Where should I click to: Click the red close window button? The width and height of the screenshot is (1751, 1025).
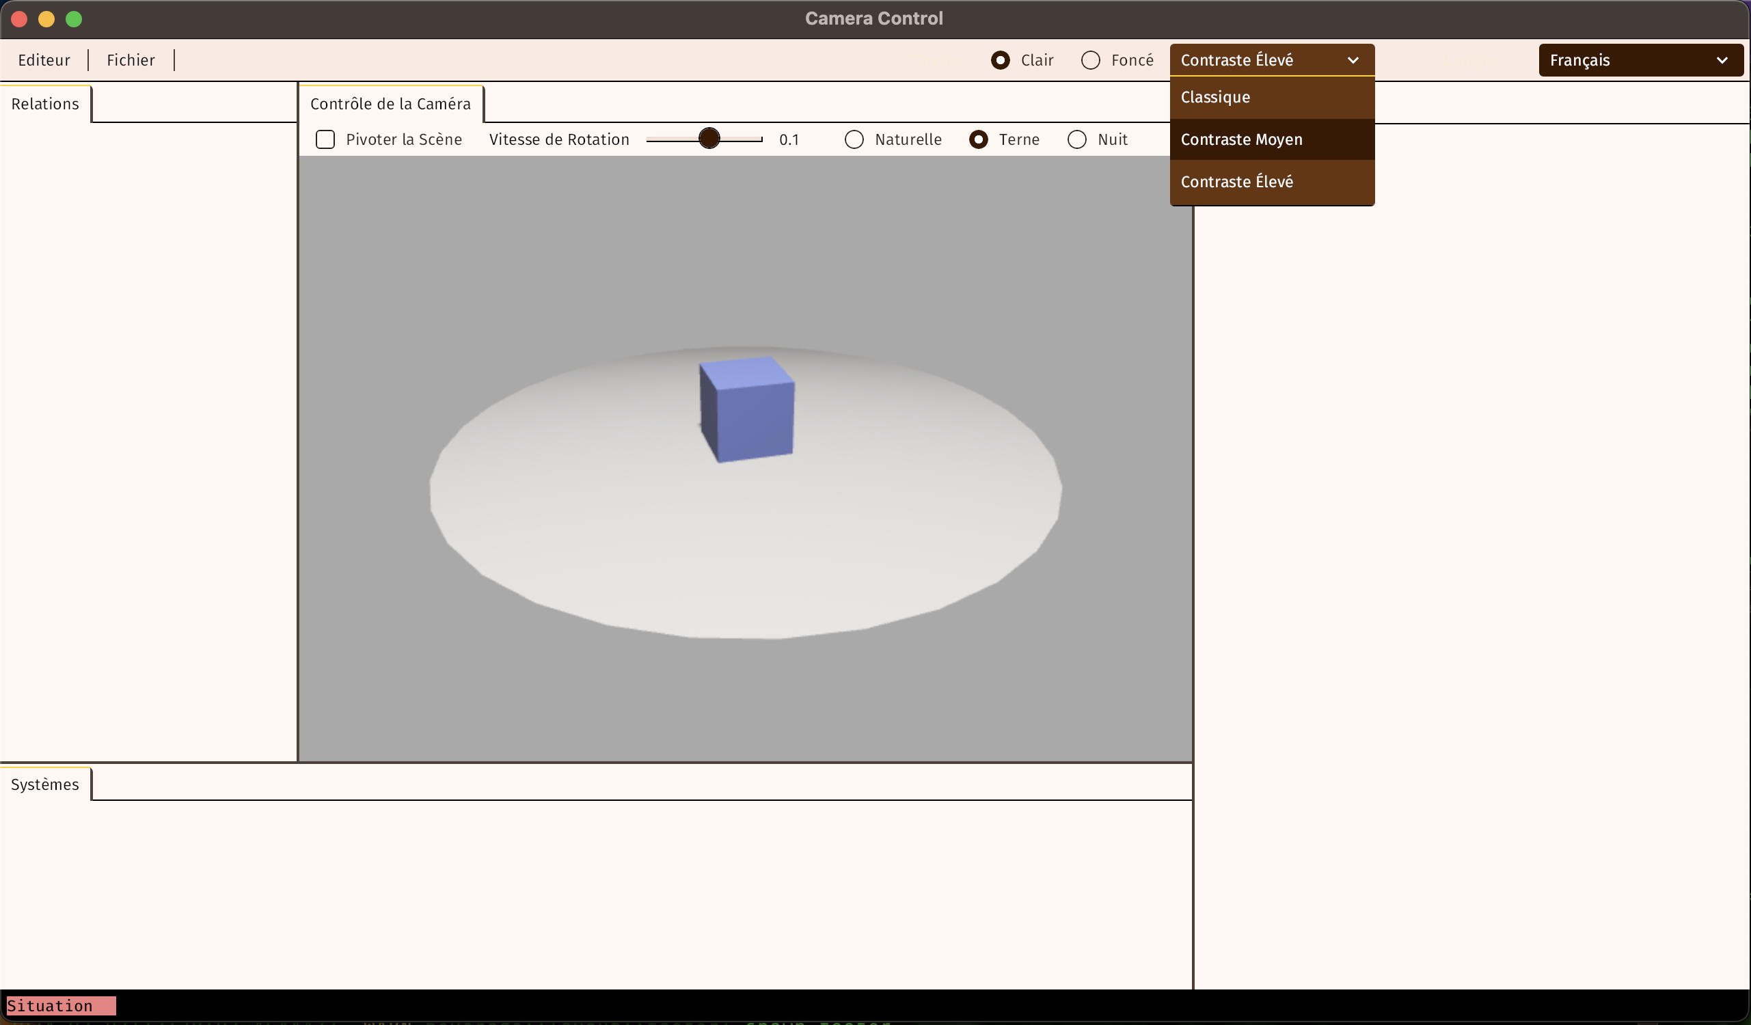[19, 18]
